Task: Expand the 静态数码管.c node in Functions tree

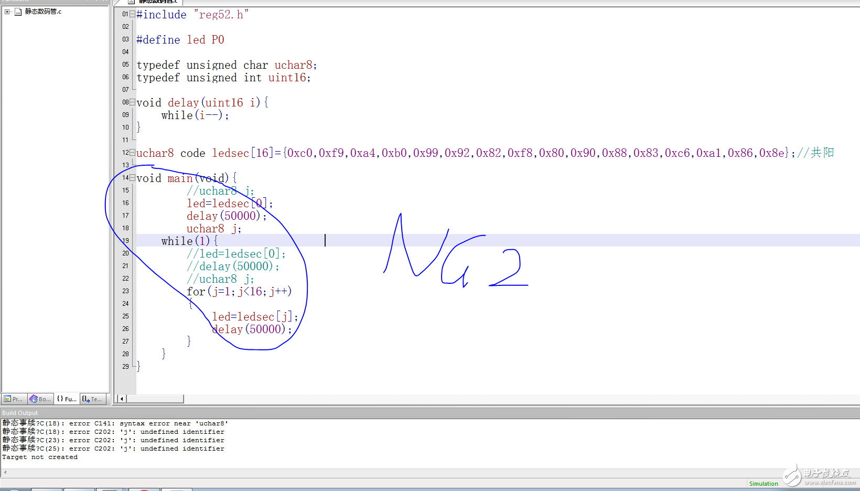Action: coord(7,12)
